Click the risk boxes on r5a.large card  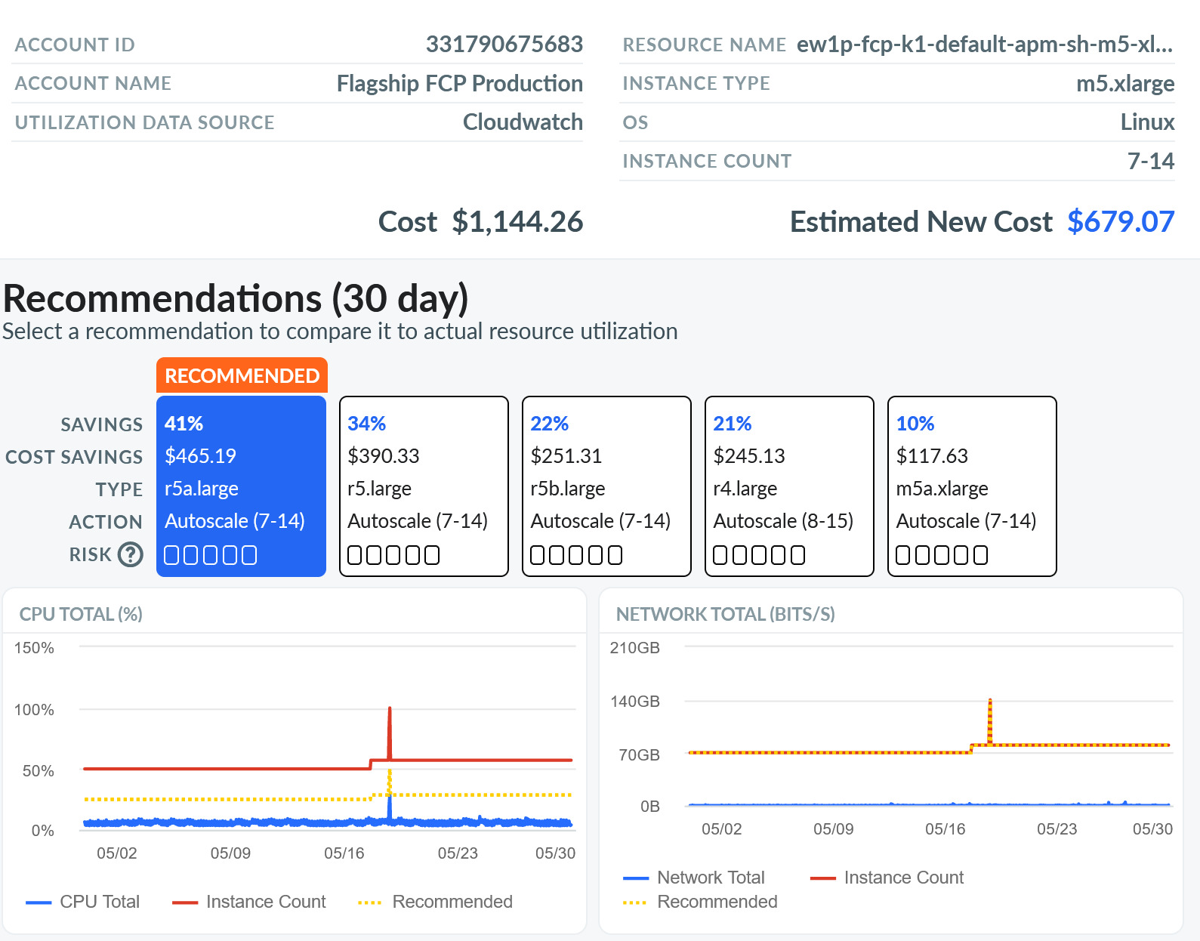click(x=211, y=555)
